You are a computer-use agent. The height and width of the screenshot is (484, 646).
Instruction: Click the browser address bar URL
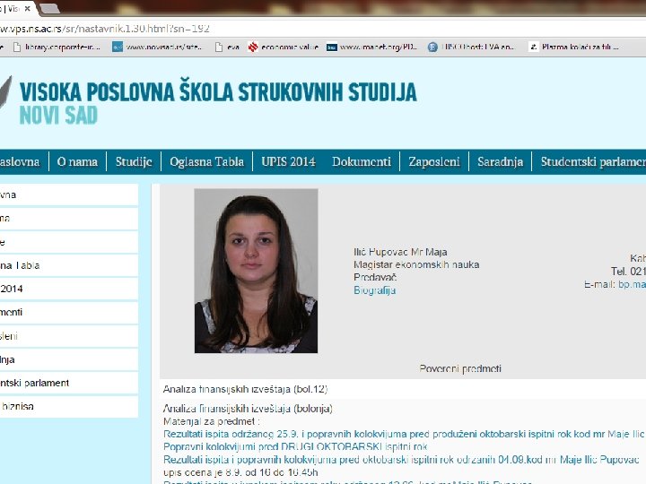point(105,29)
